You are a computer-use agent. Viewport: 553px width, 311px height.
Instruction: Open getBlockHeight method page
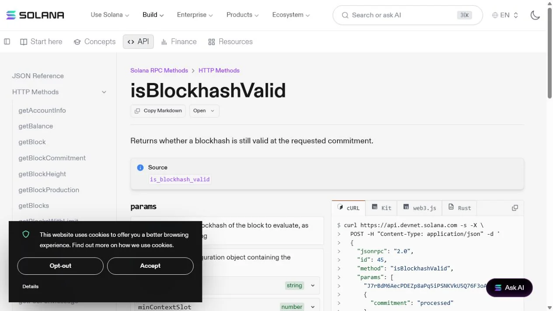(42, 174)
